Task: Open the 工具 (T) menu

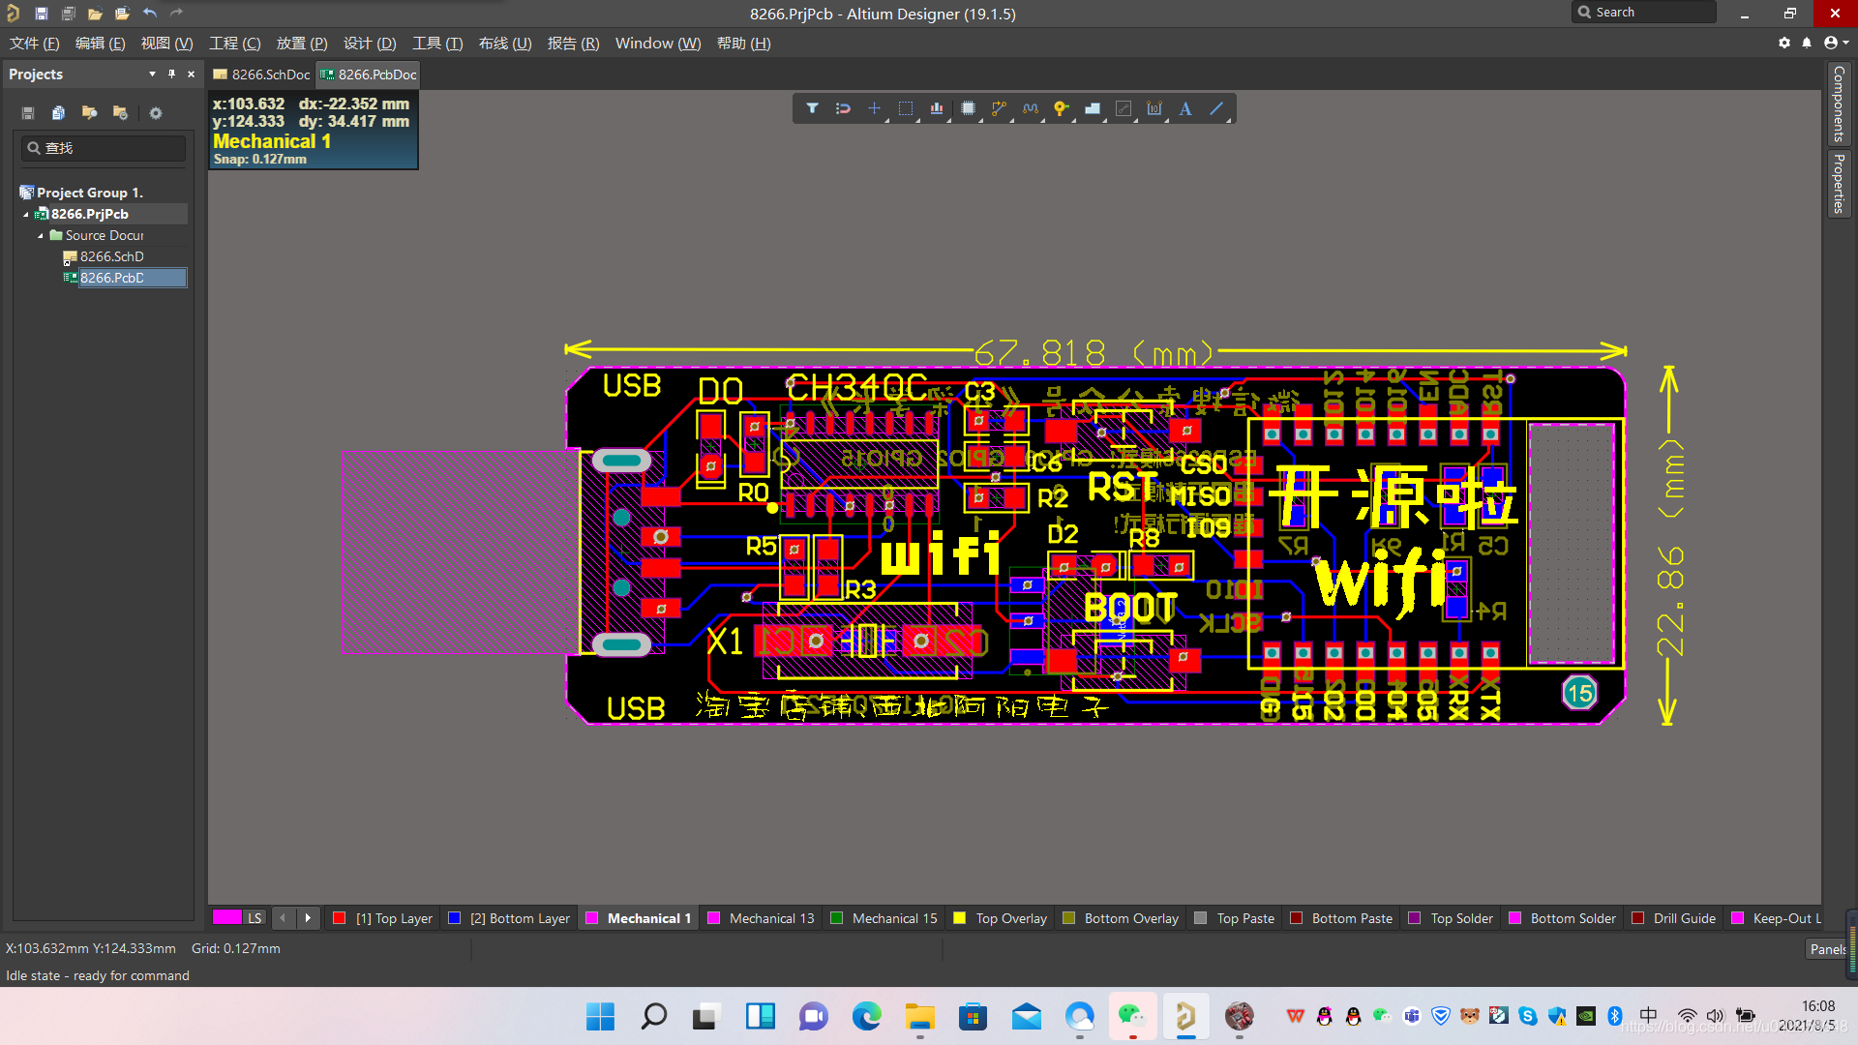Action: click(437, 44)
